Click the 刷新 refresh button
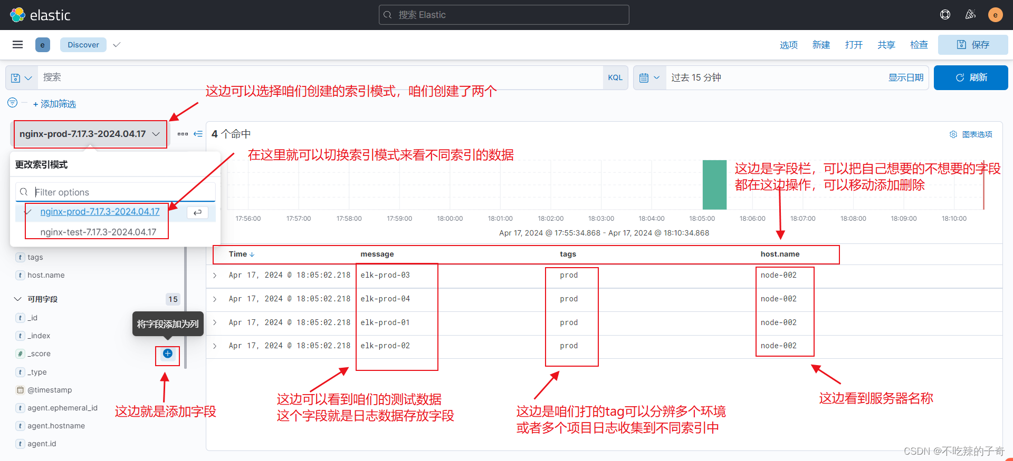 [x=971, y=77]
